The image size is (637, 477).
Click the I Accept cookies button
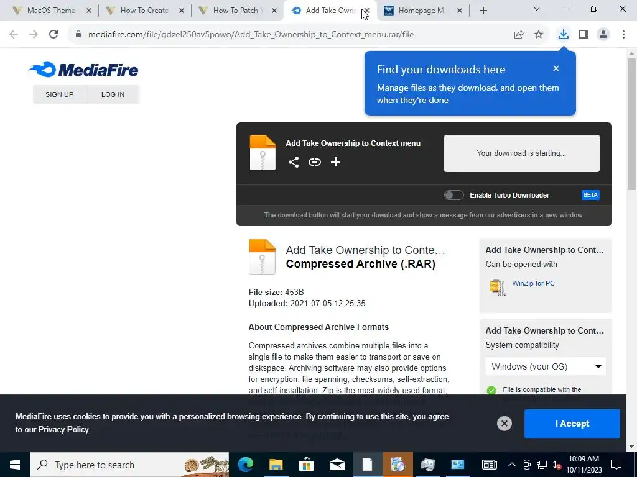point(572,424)
